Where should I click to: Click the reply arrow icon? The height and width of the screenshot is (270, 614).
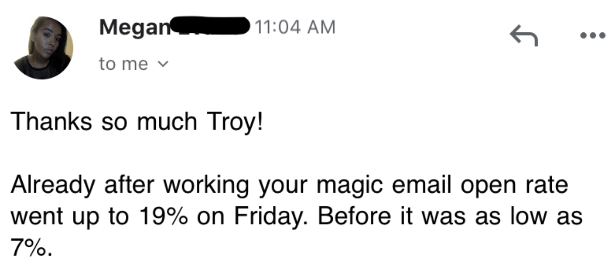[523, 36]
